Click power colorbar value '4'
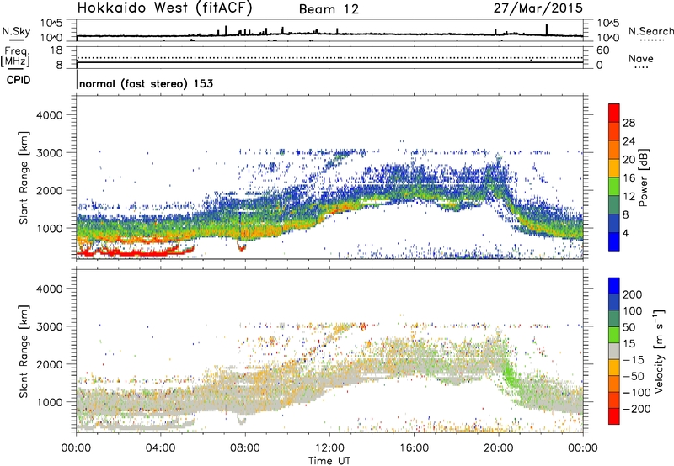 tap(625, 233)
